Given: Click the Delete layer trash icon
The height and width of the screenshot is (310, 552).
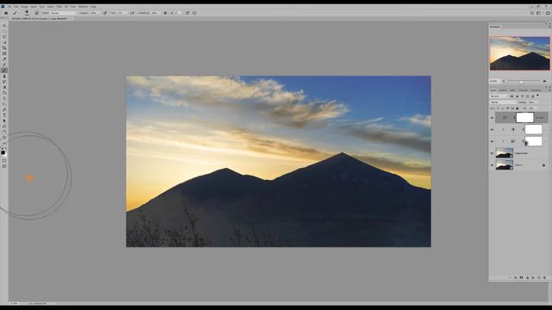Looking at the screenshot, I should click(x=544, y=277).
